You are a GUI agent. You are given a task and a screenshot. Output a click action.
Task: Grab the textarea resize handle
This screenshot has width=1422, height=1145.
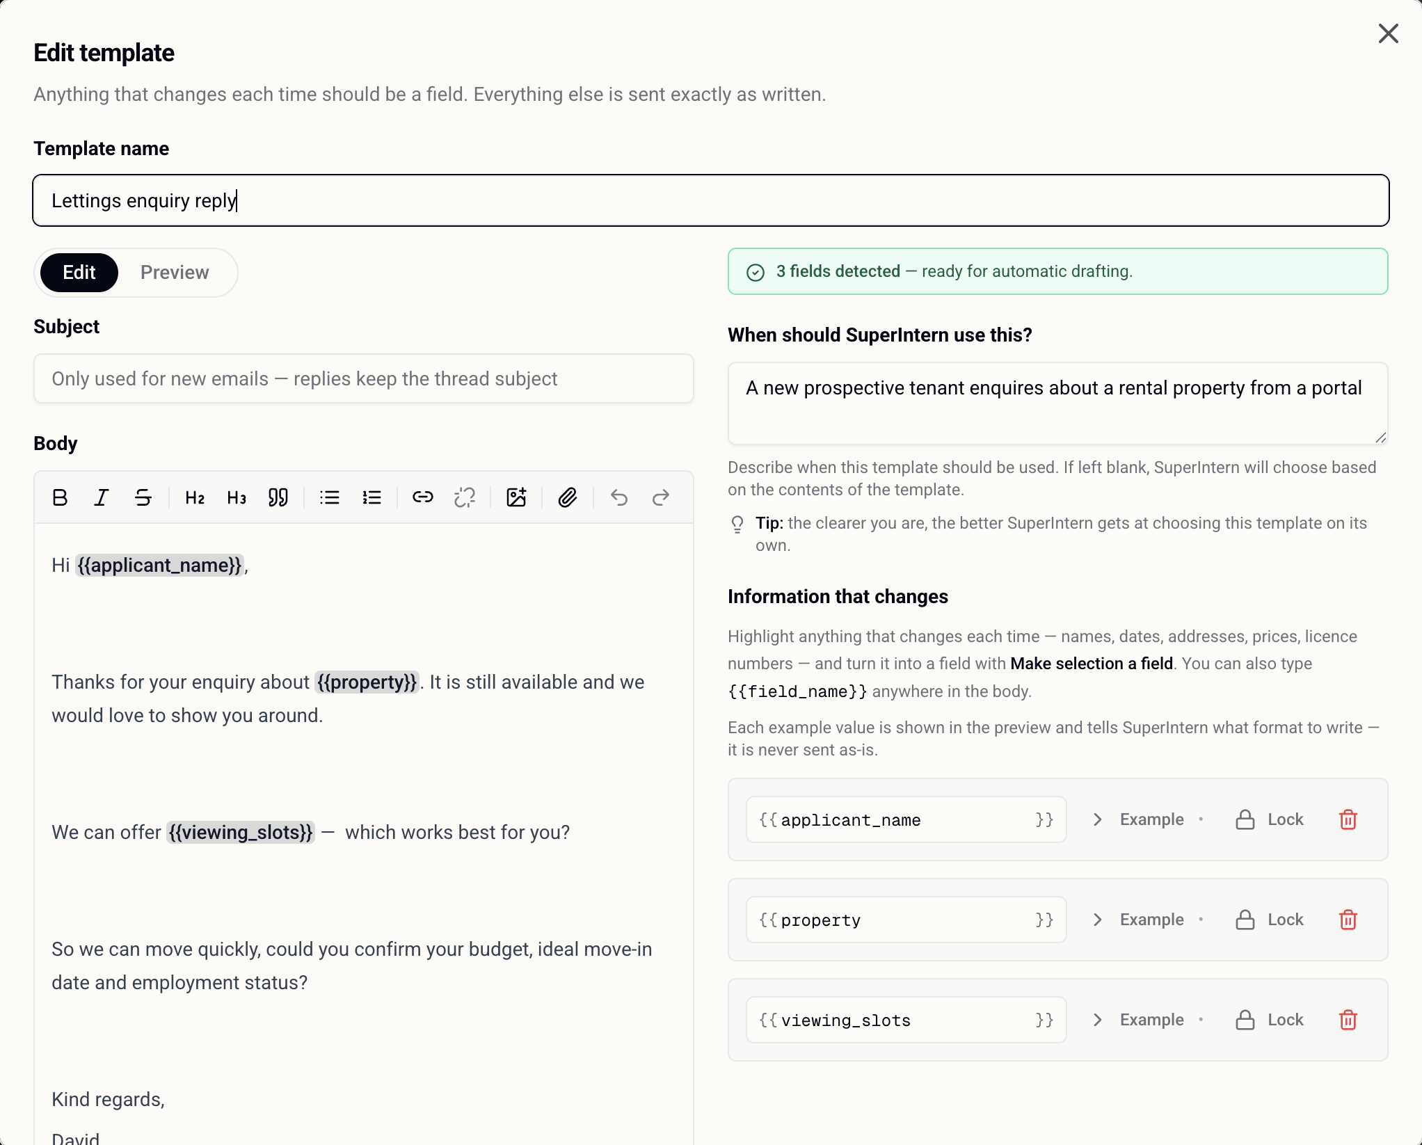(1381, 437)
